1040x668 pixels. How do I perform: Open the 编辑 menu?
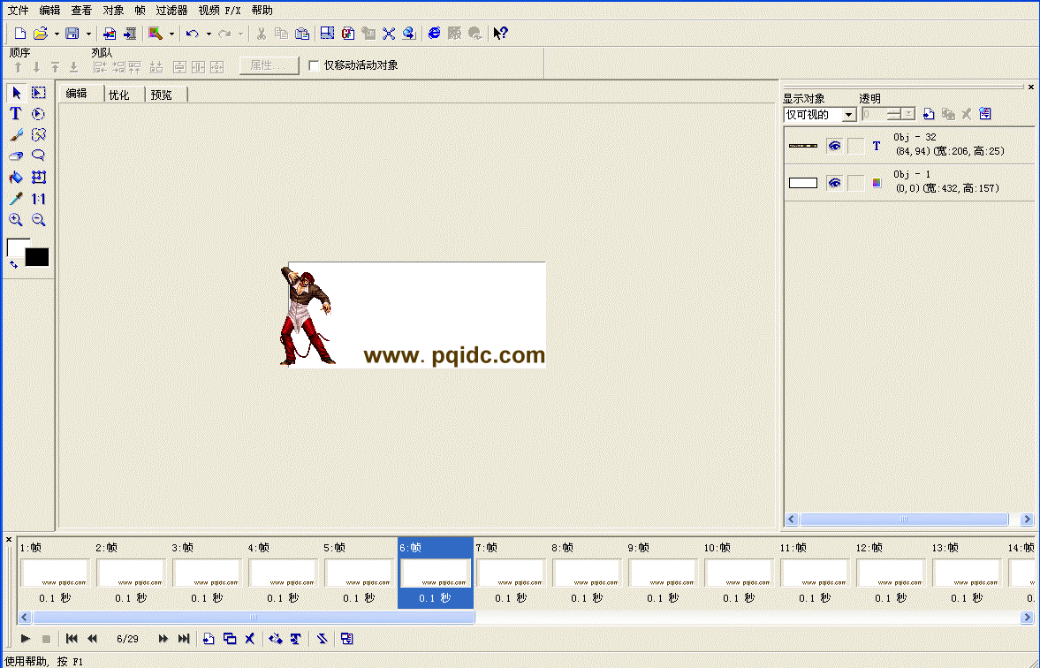point(49,11)
